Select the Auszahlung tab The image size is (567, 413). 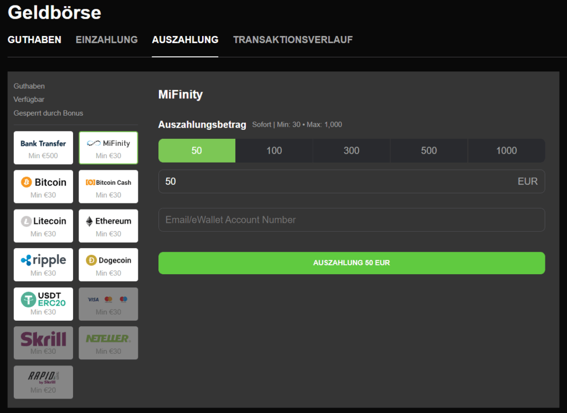(185, 40)
